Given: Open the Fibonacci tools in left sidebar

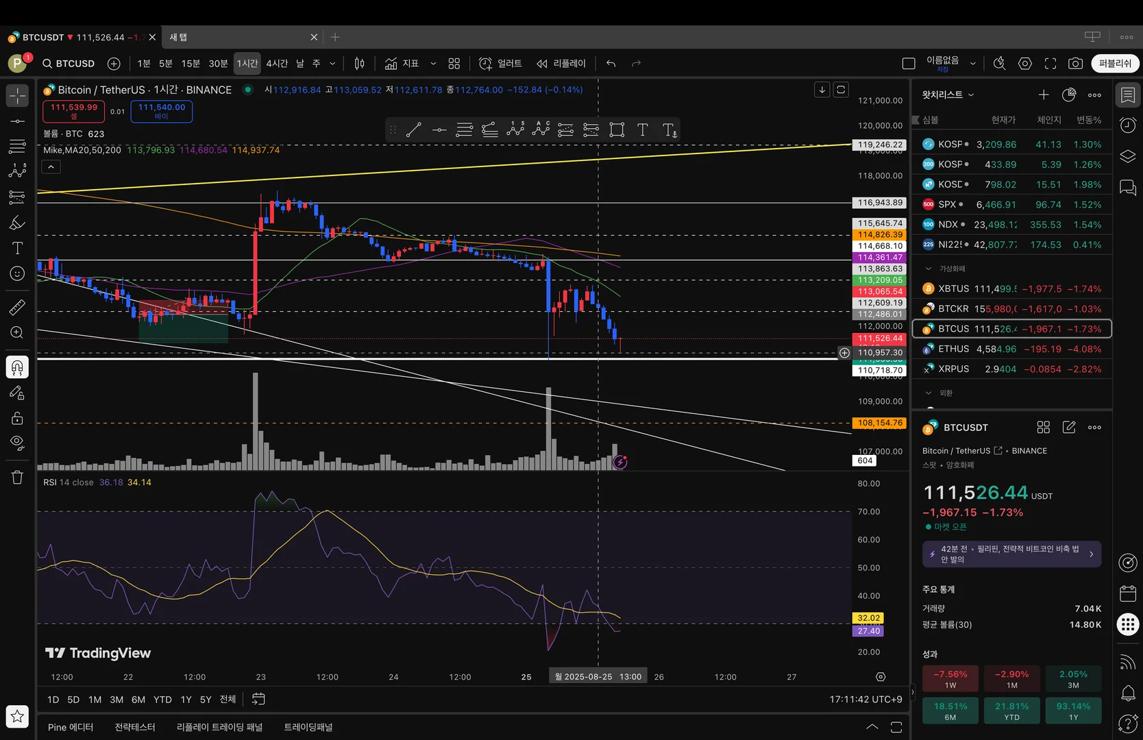Looking at the screenshot, I should tap(17, 146).
